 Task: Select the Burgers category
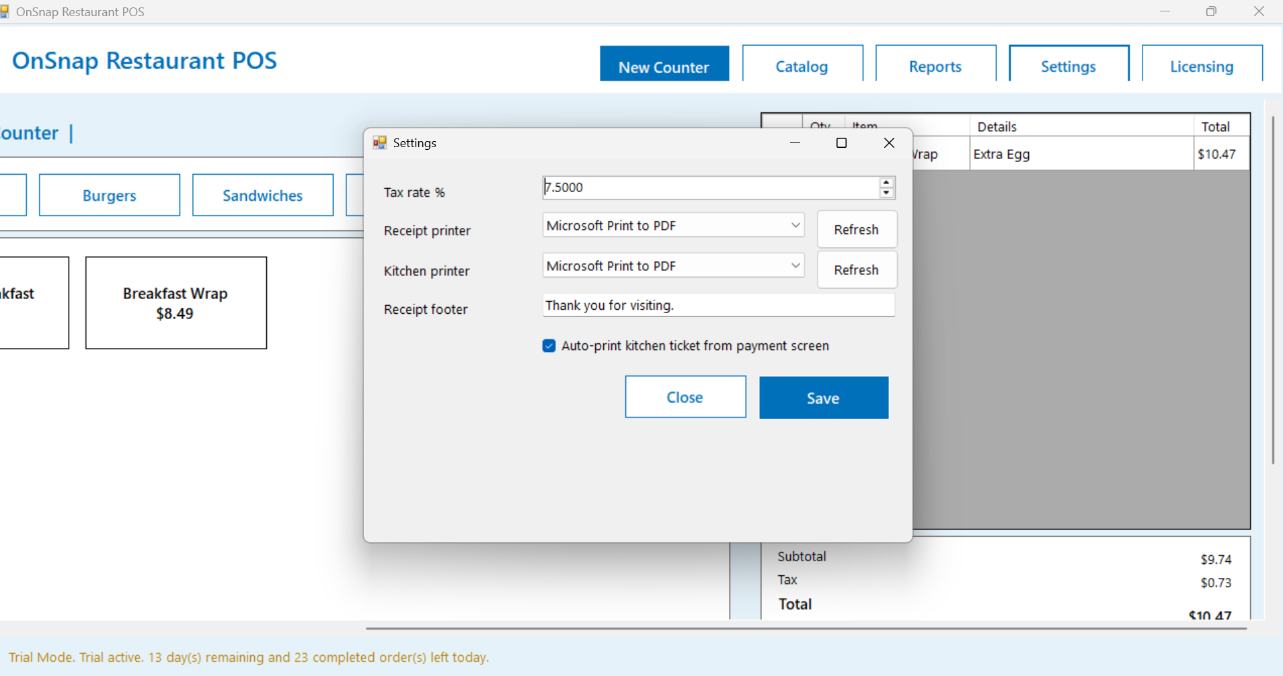pyautogui.click(x=109, y=195)
